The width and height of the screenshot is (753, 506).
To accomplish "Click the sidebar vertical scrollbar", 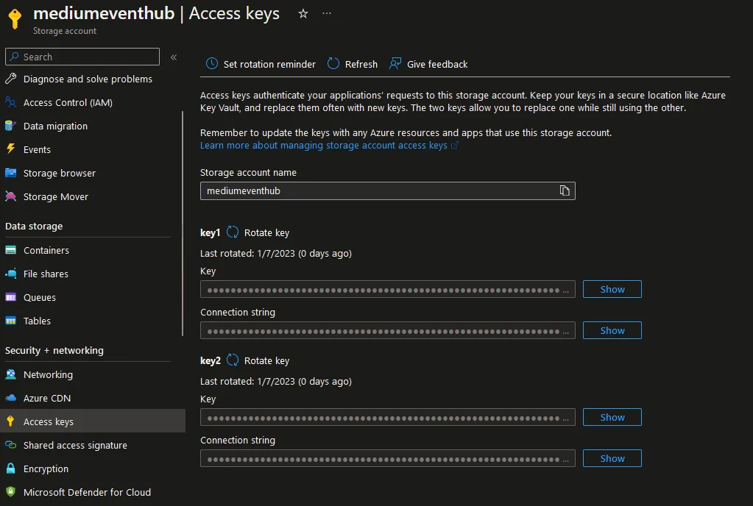I will coord(183,224).
